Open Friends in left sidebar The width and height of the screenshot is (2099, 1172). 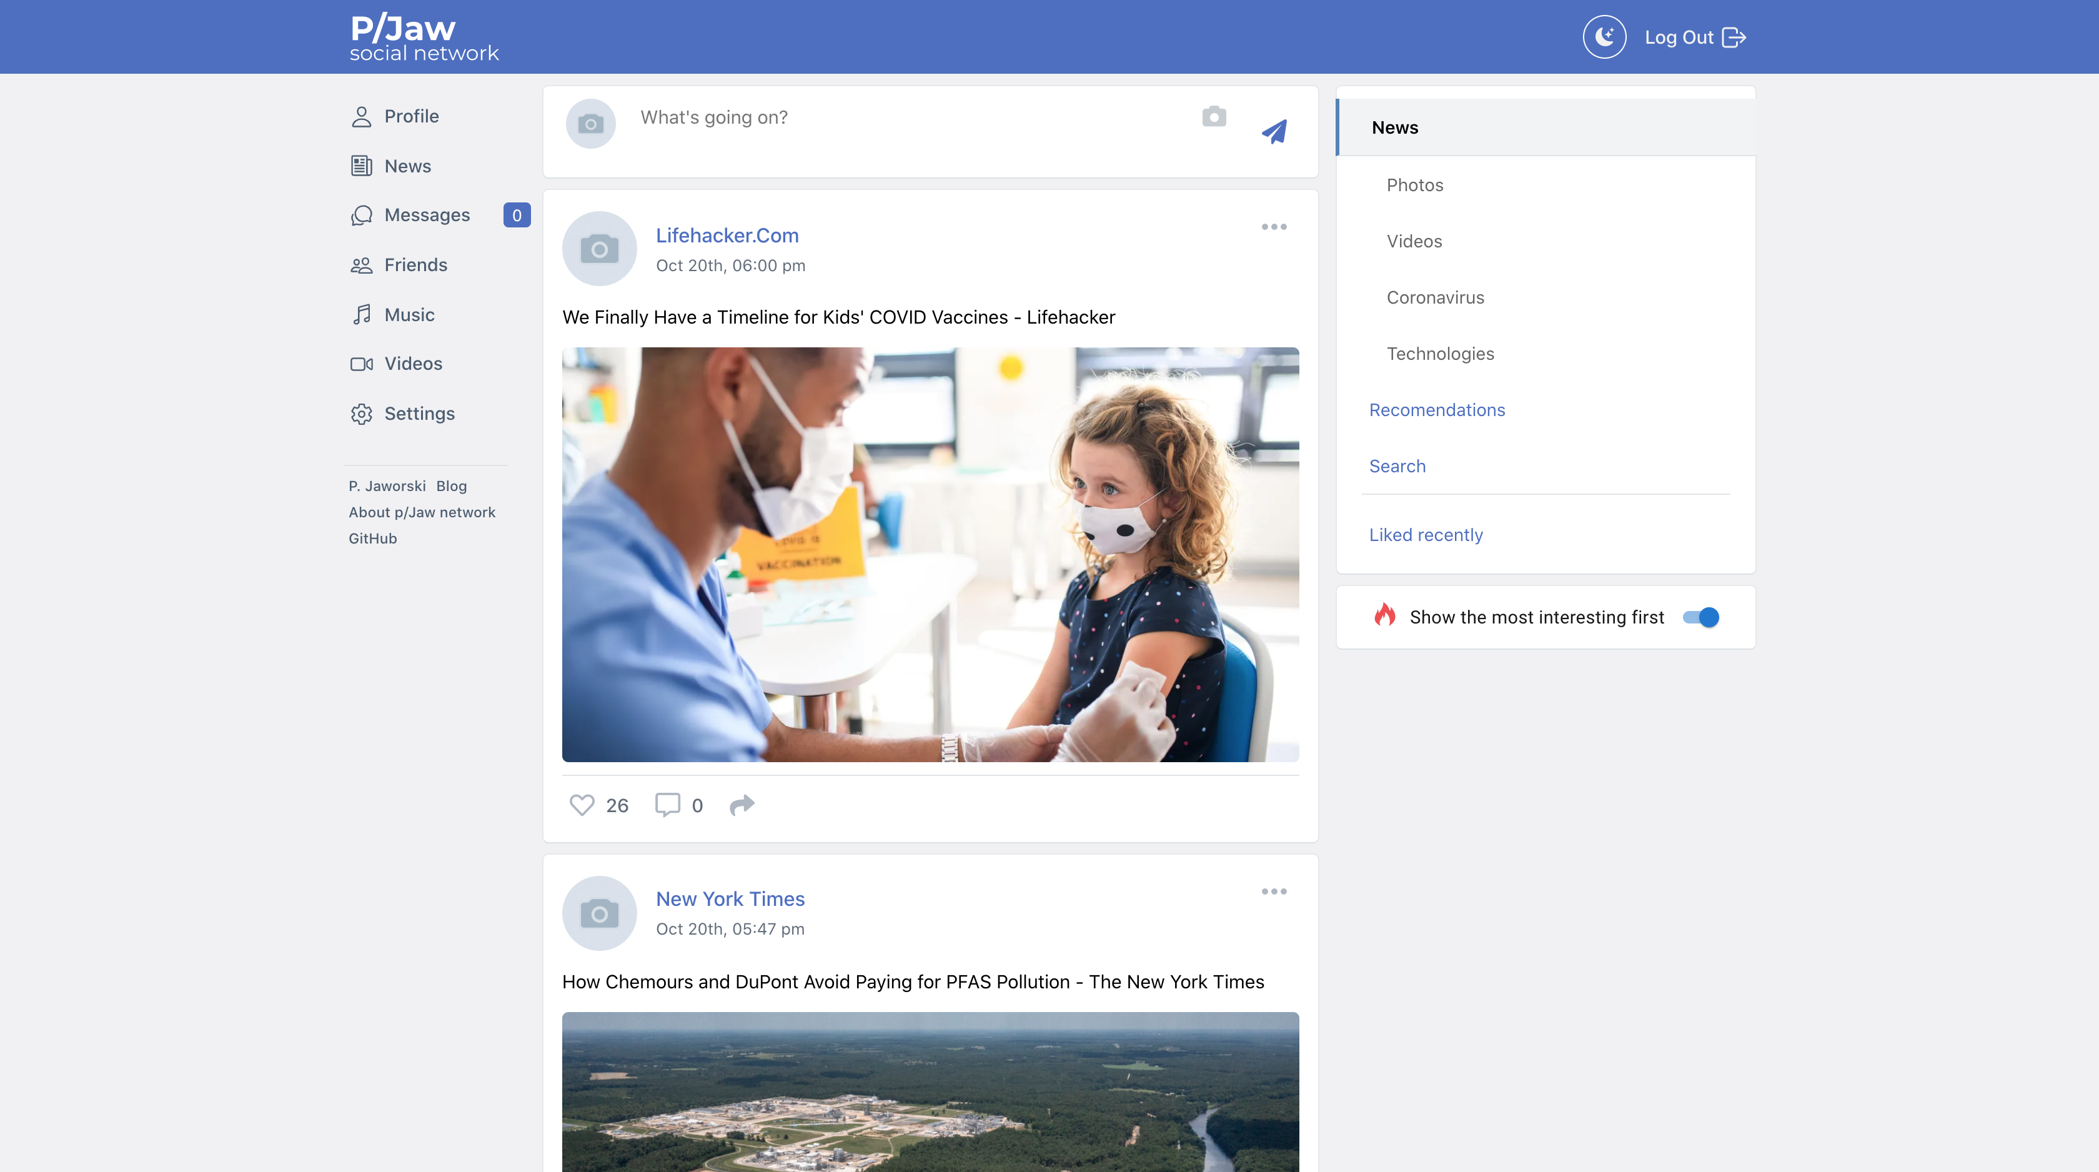pyautogui.click(x=399, y=265)
